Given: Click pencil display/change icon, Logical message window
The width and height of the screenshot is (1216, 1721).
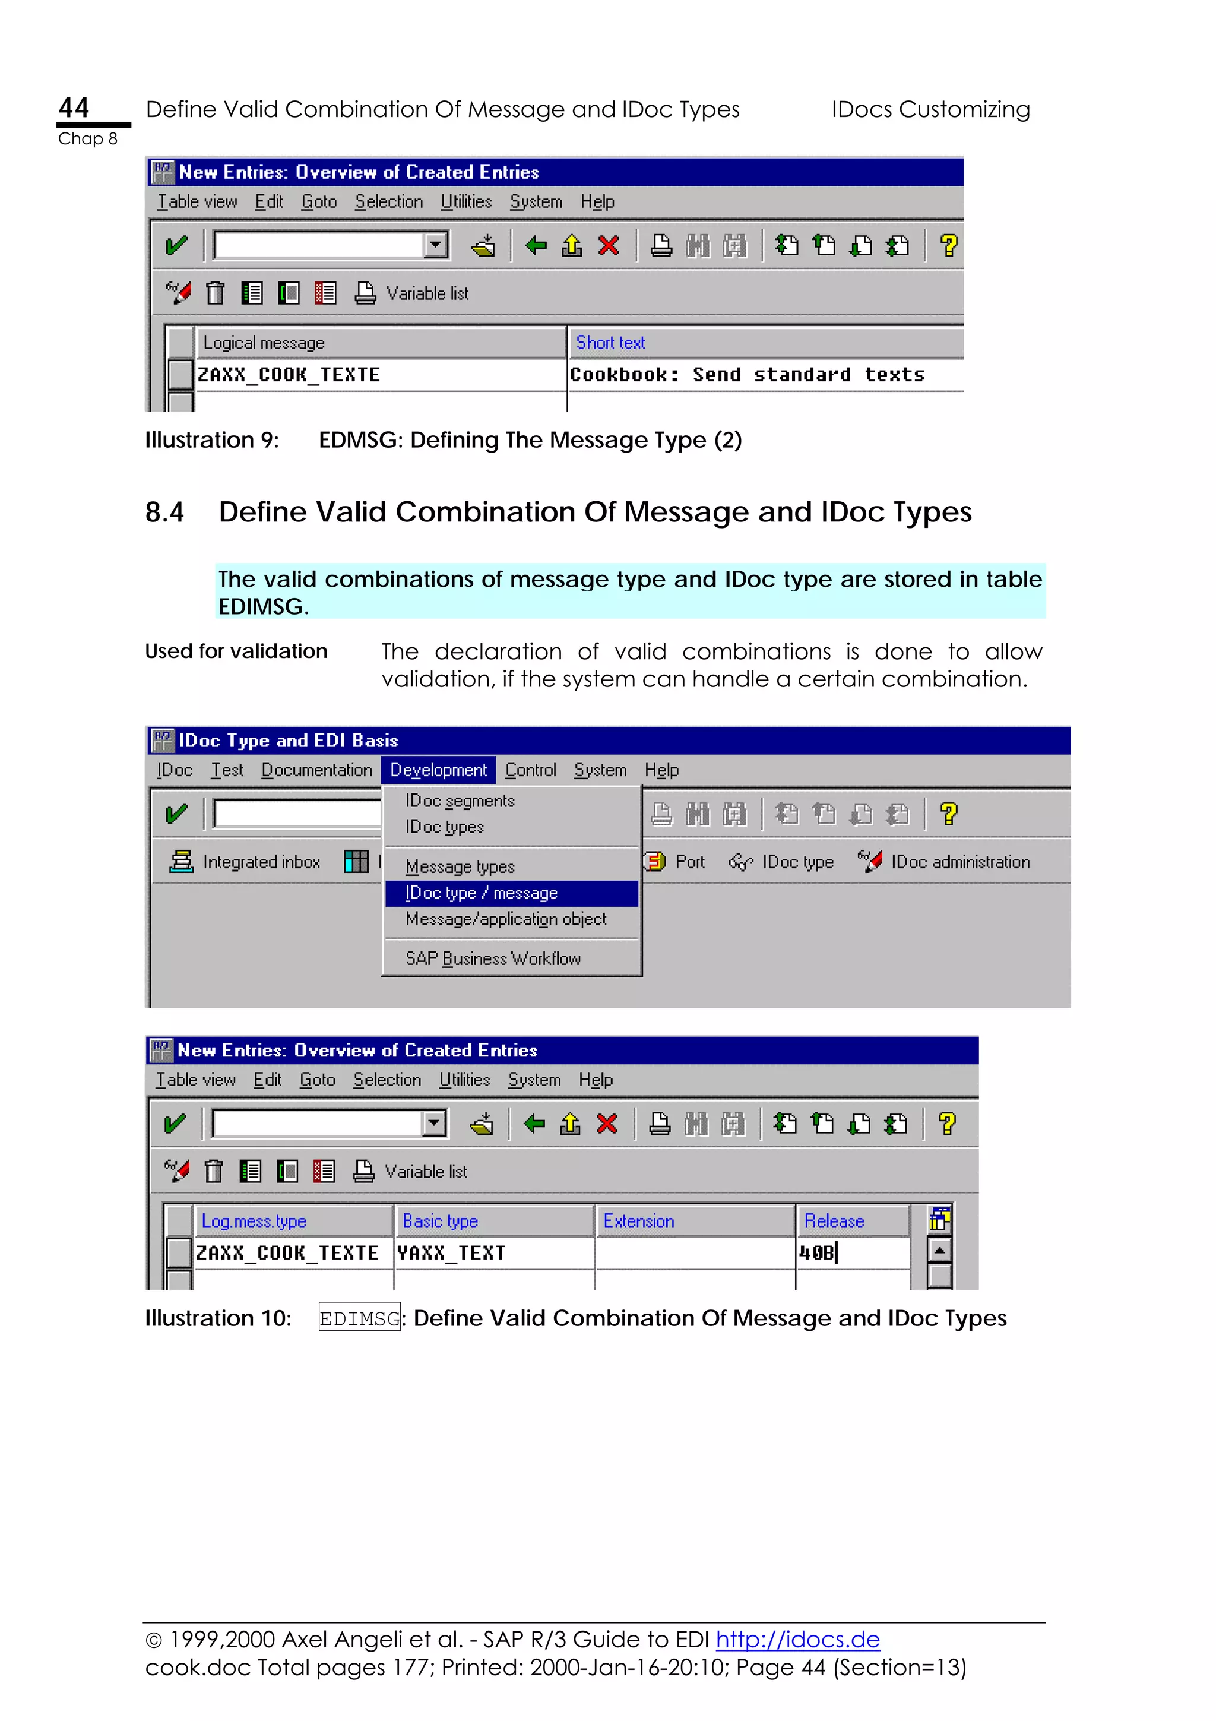Looking at the screenshot, I should tap(178, 292).
